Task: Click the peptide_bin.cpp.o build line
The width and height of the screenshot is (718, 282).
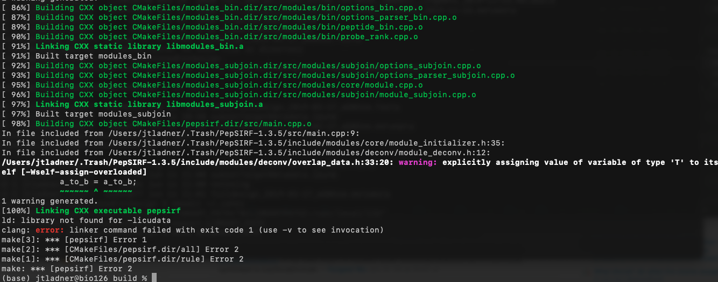Action: tap(212, 27)
